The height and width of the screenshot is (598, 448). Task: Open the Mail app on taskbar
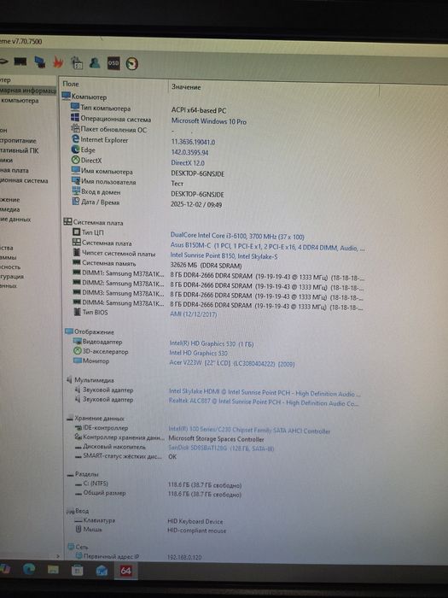click(102, 571)
